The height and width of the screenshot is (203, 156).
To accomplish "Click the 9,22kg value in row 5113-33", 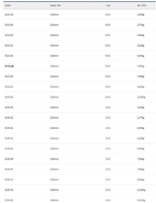I will pyautogui.click(x=141, y=87).
